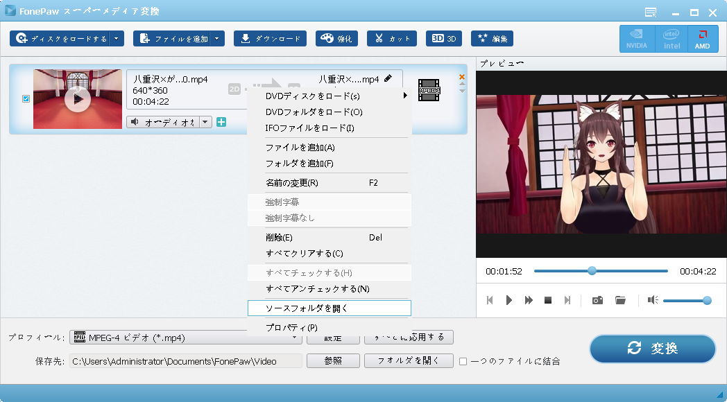Toggle AMD hardware acceleration

click(703, 38)
